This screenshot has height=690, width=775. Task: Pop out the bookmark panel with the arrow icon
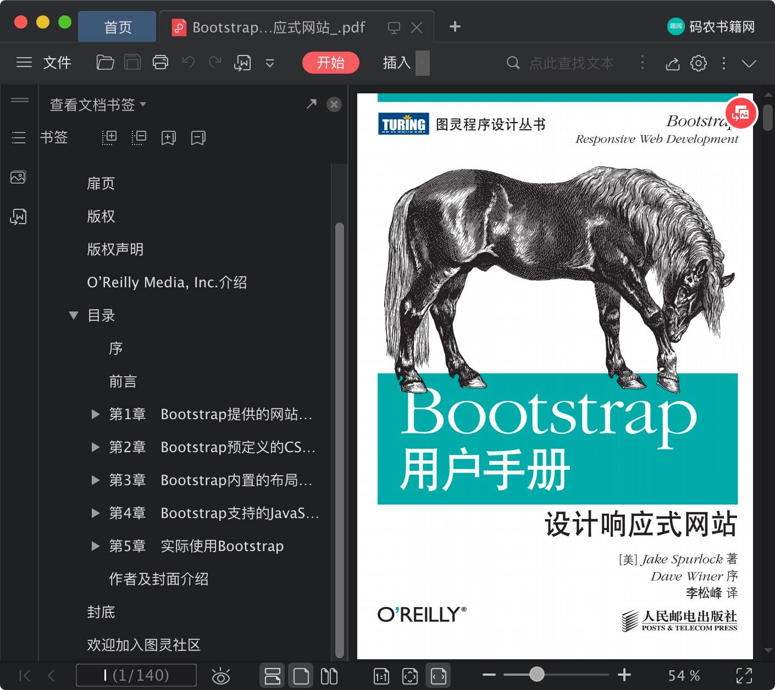[x=312, y=103]
